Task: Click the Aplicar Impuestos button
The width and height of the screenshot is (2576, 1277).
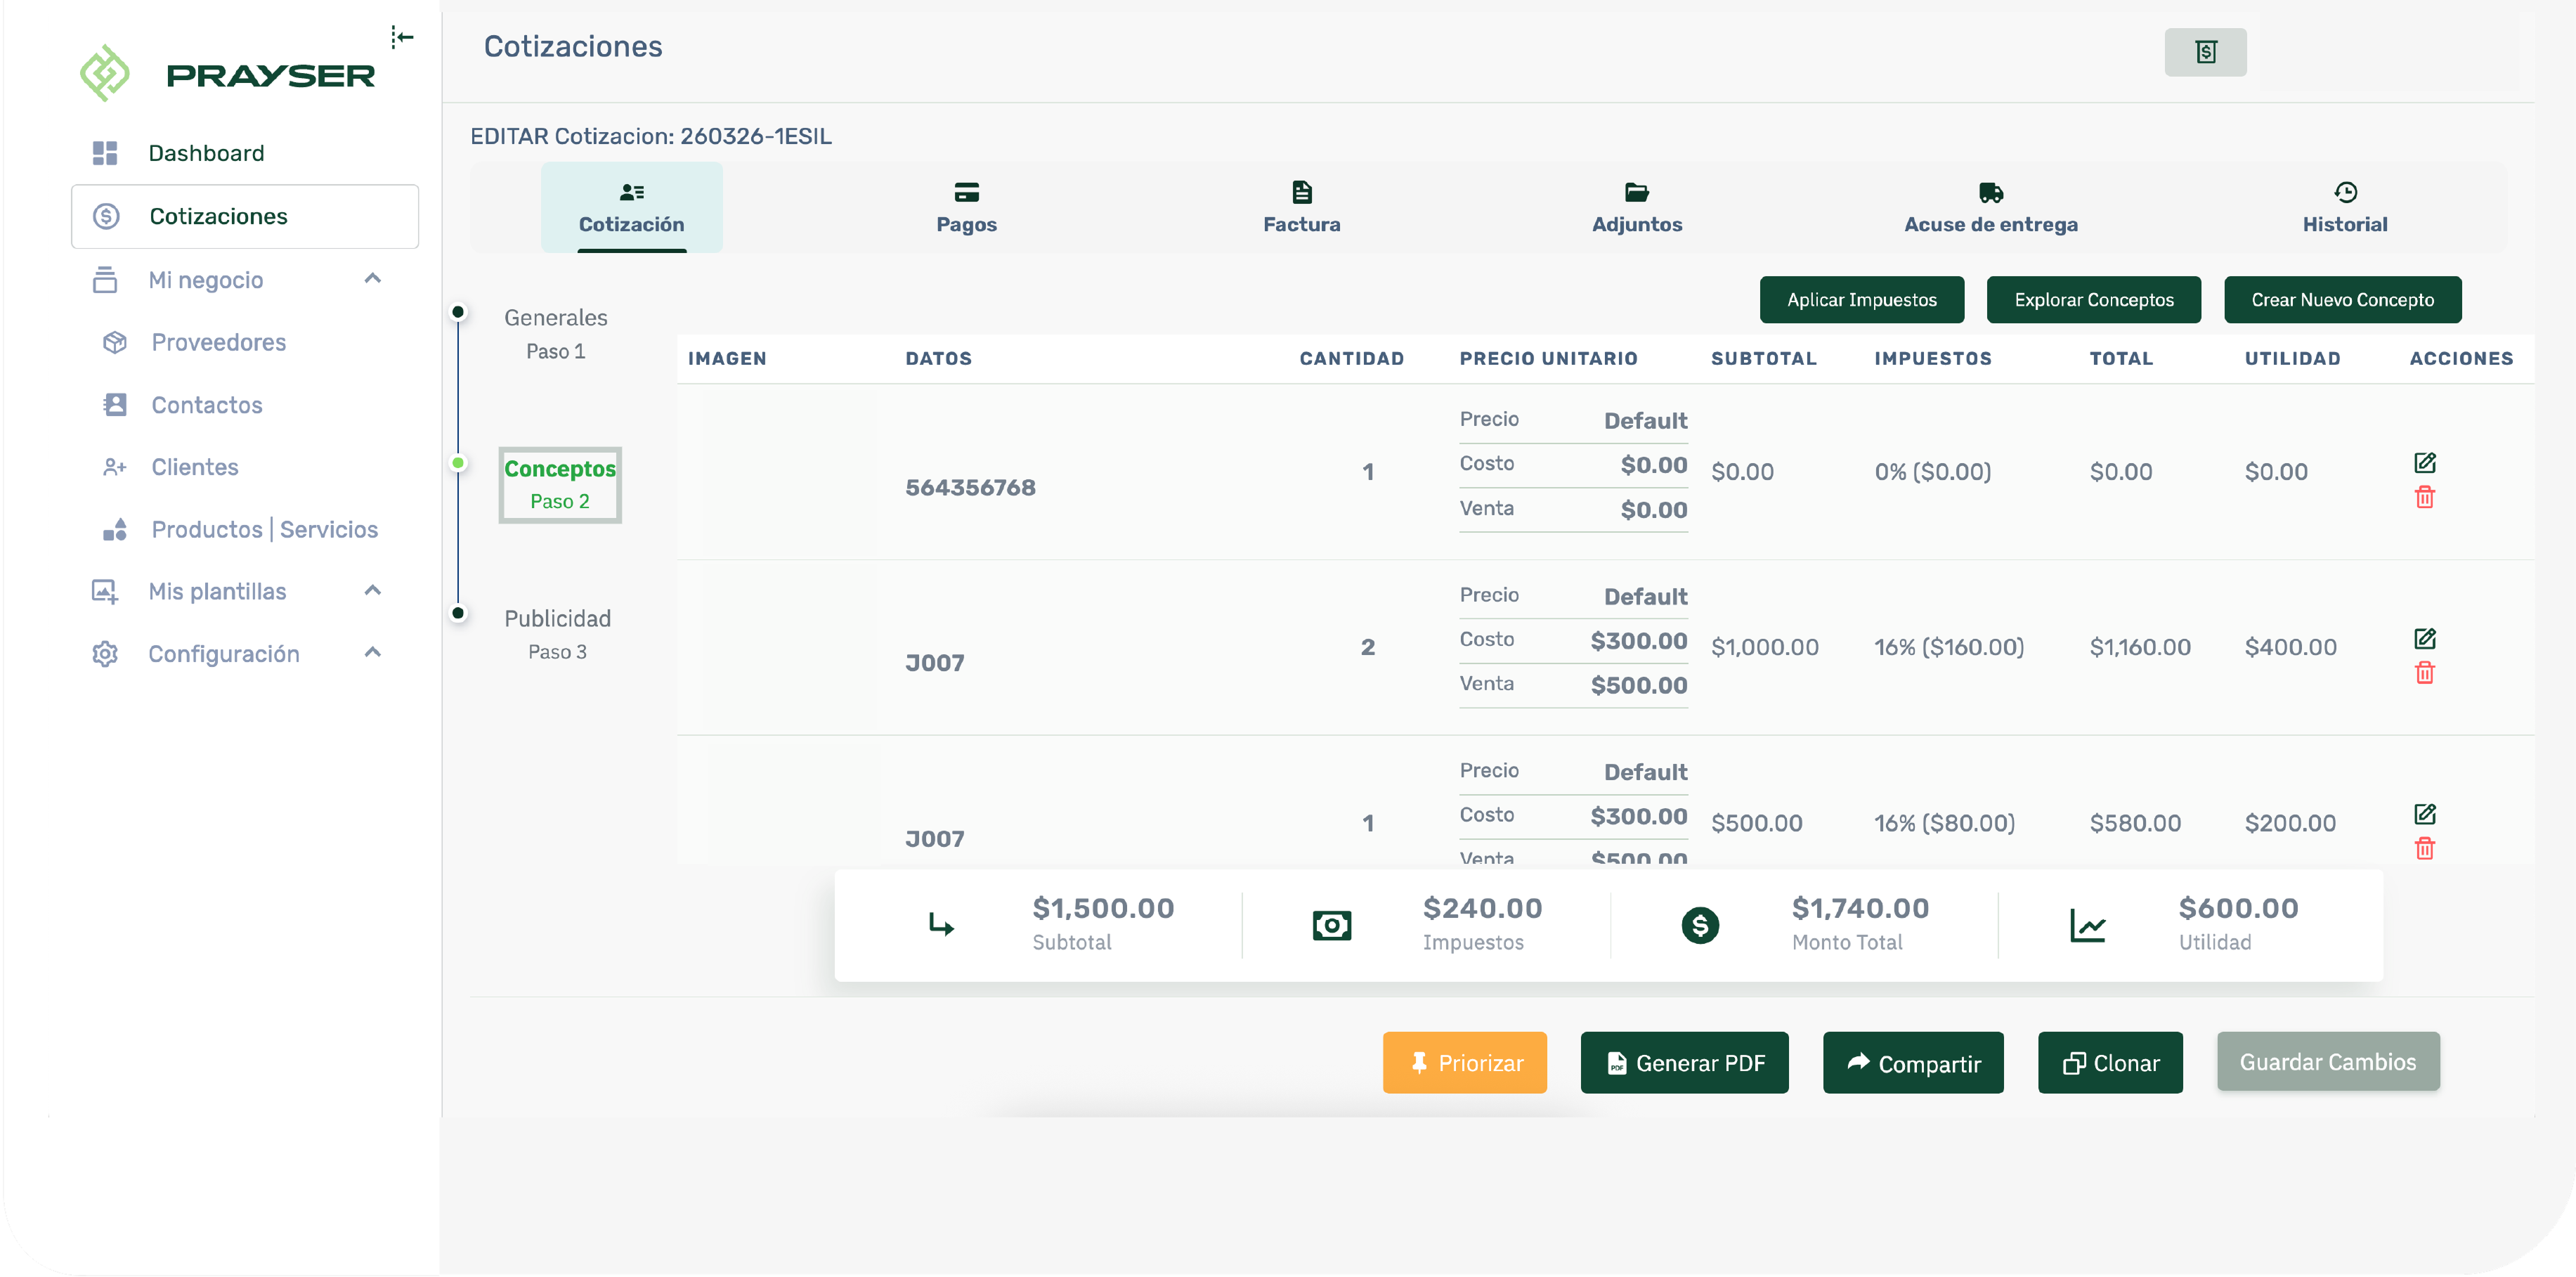Action: tap(1861, 299)
